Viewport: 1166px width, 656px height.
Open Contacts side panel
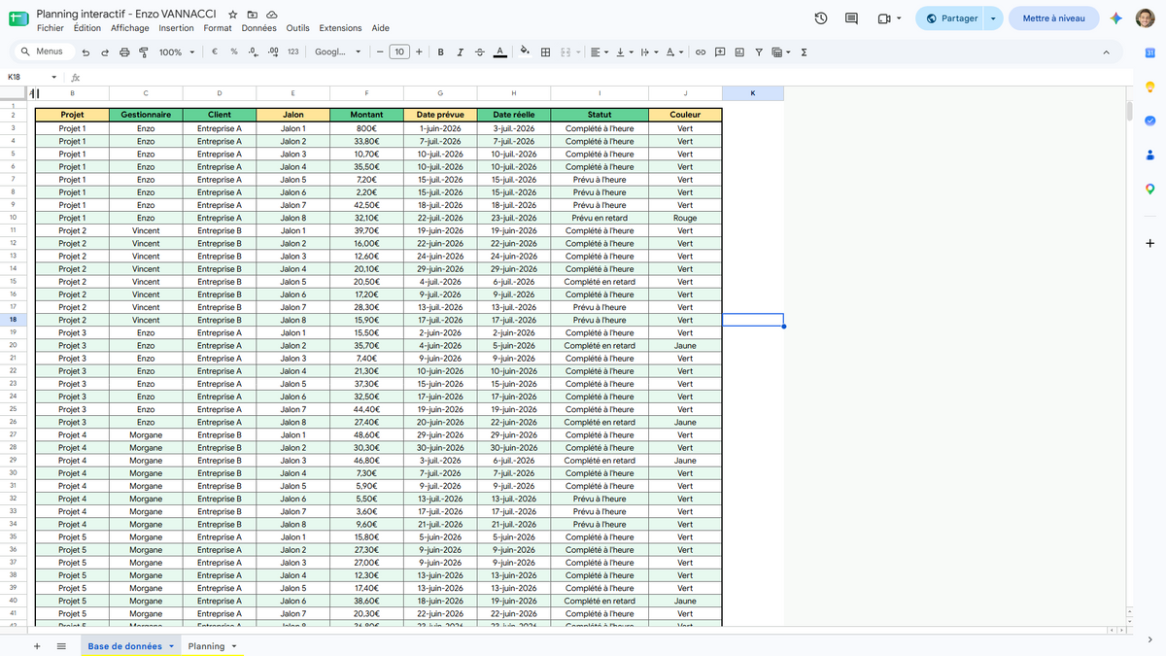point(1149,155)
